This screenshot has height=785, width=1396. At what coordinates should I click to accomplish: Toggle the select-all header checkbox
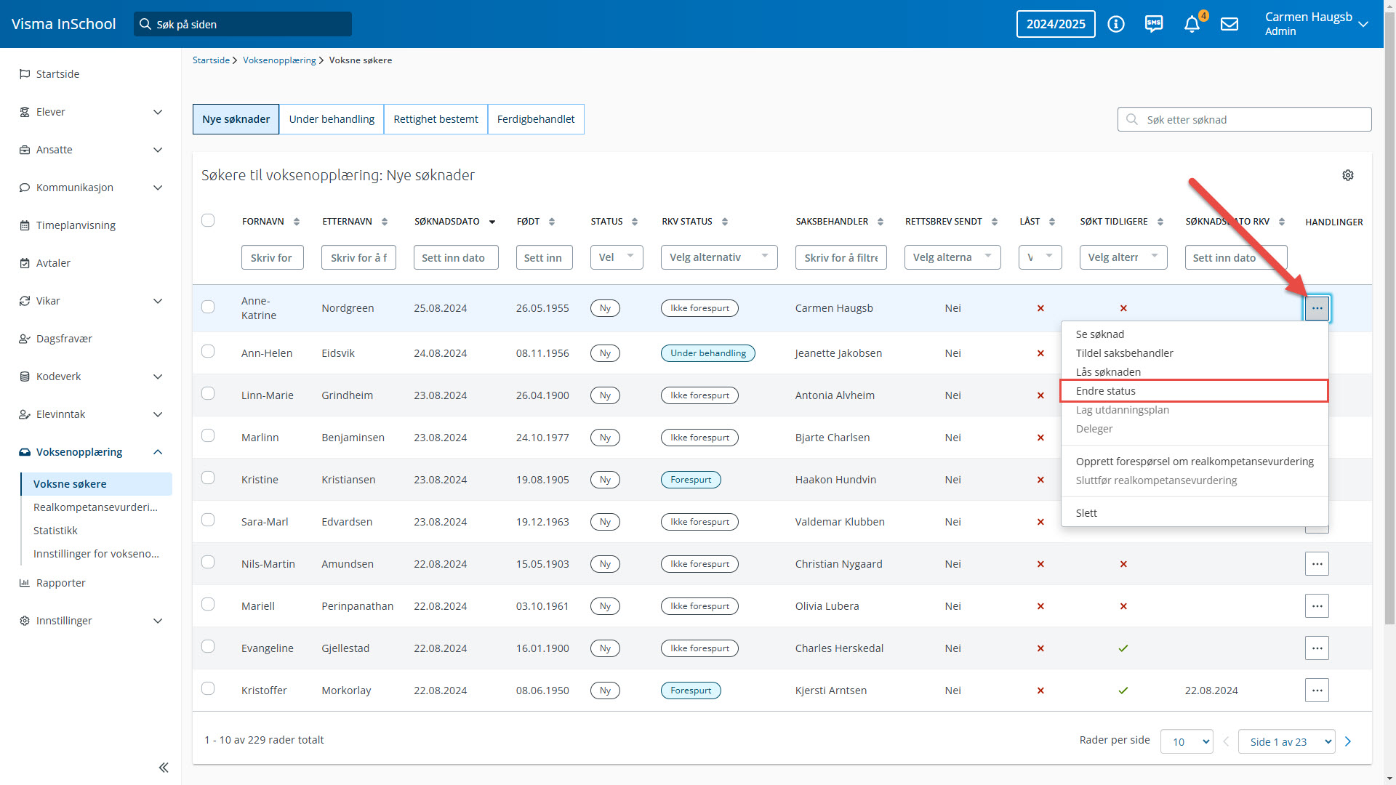click(208, 220)
